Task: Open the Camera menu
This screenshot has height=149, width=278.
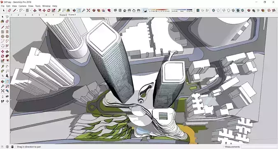Action: click(23, 6)
